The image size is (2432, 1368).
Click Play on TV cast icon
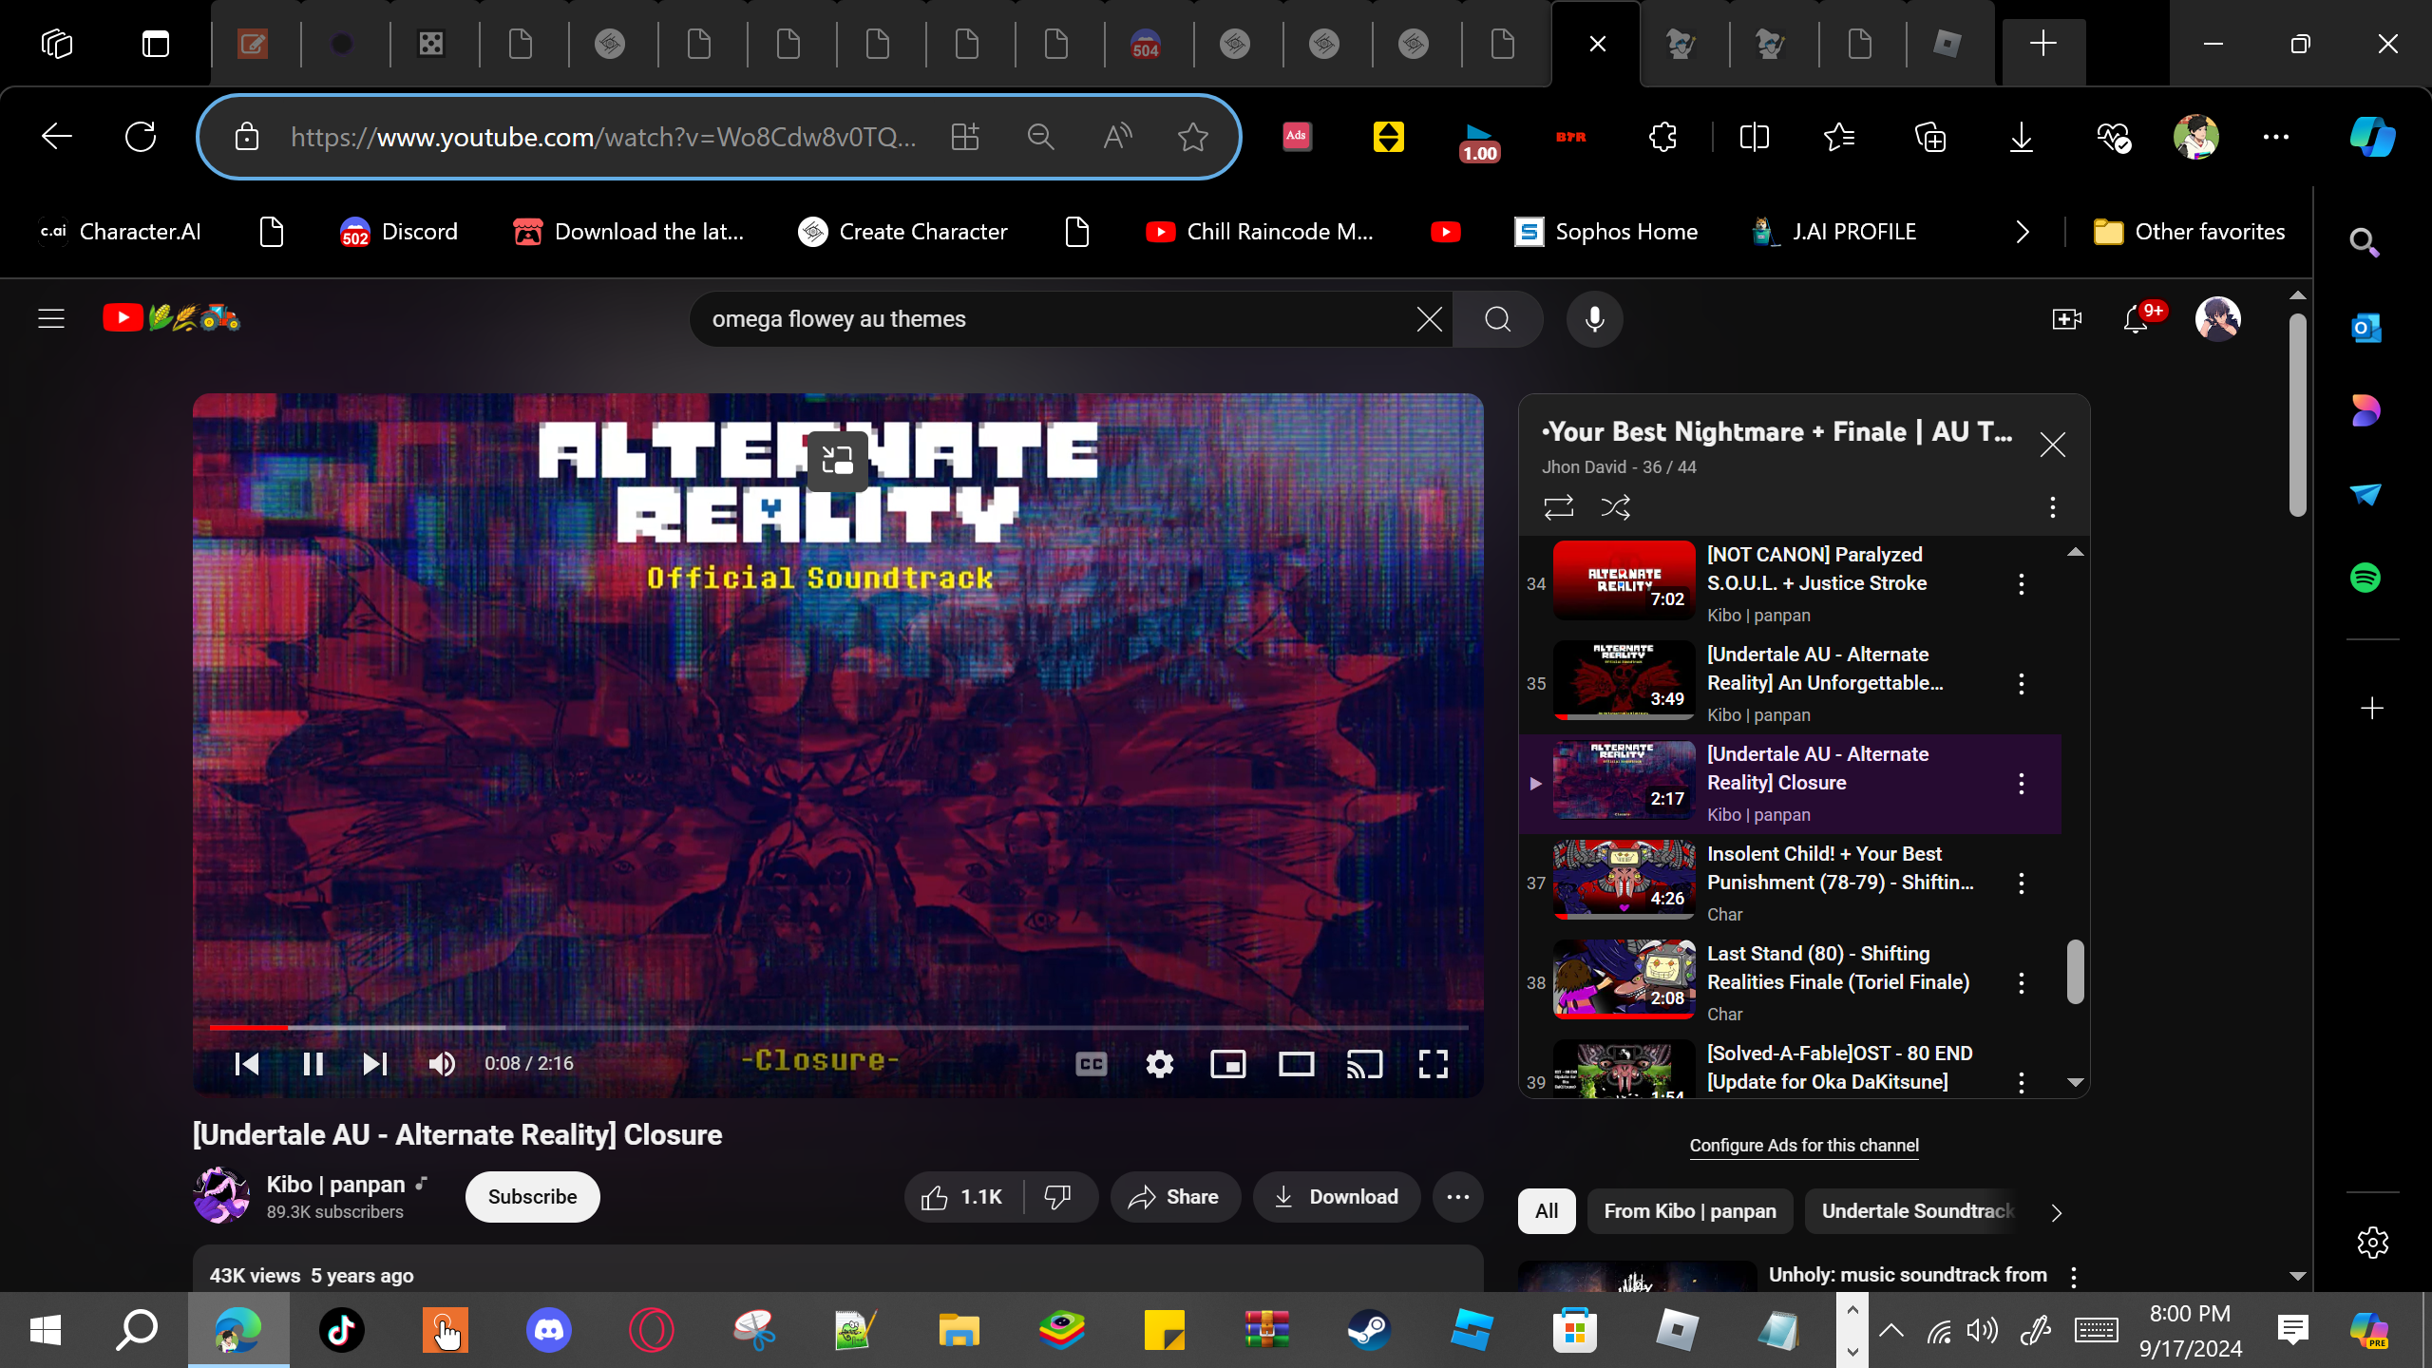[1364, 1064]
